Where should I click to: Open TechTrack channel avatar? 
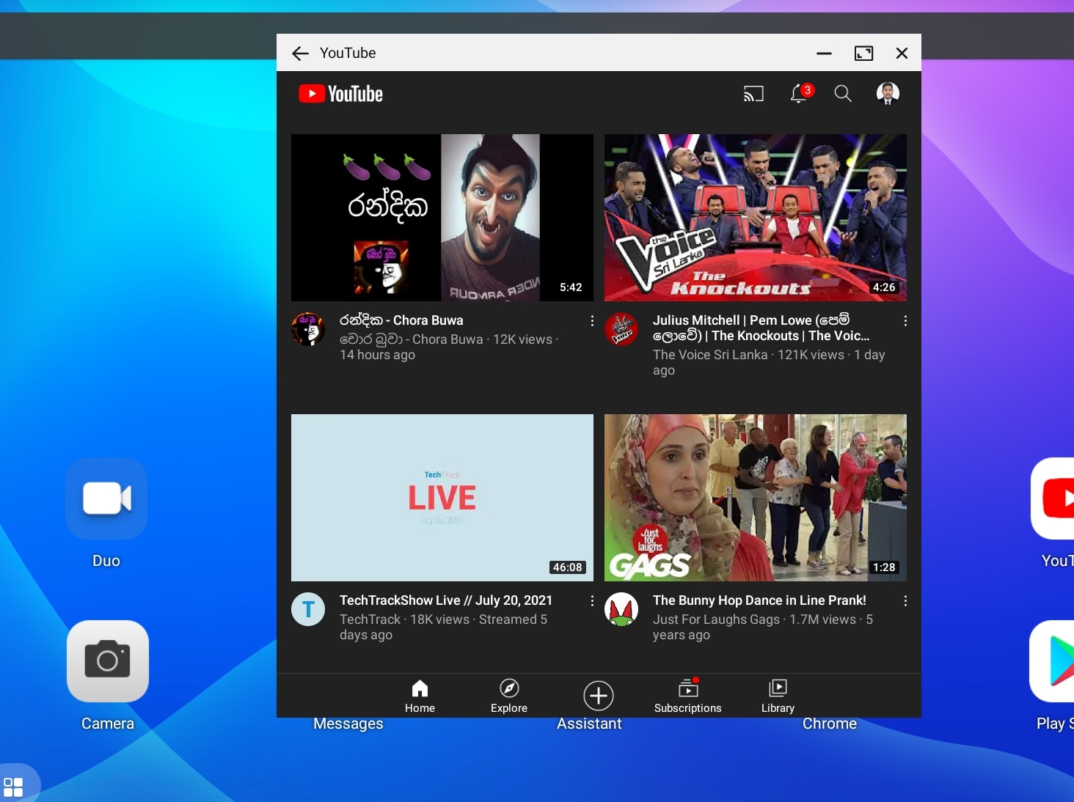point(308,609)
